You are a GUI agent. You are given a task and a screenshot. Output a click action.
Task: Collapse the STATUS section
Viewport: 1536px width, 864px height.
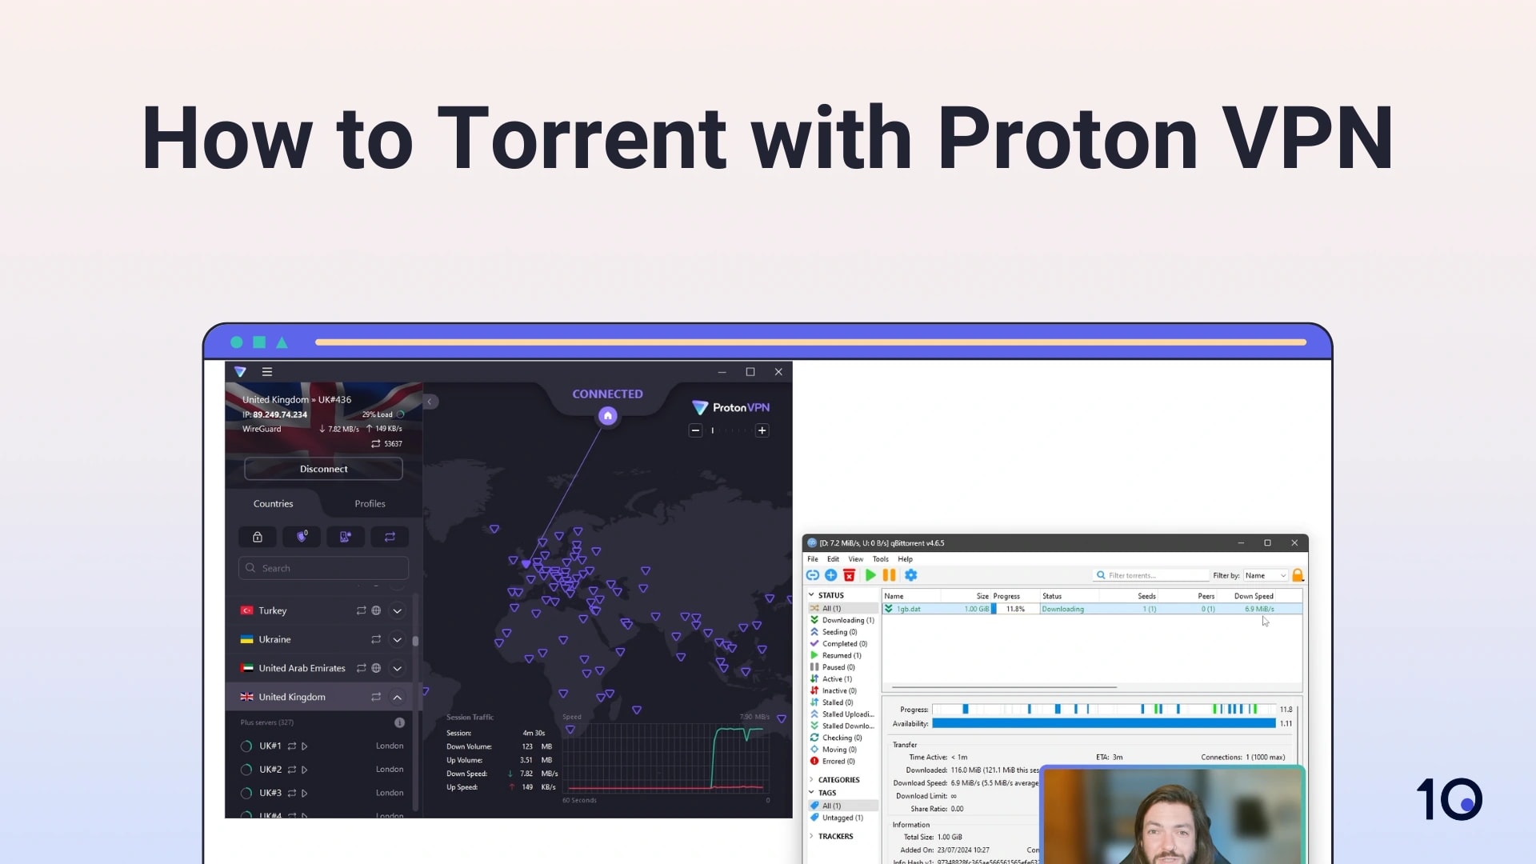click(811, 595)
